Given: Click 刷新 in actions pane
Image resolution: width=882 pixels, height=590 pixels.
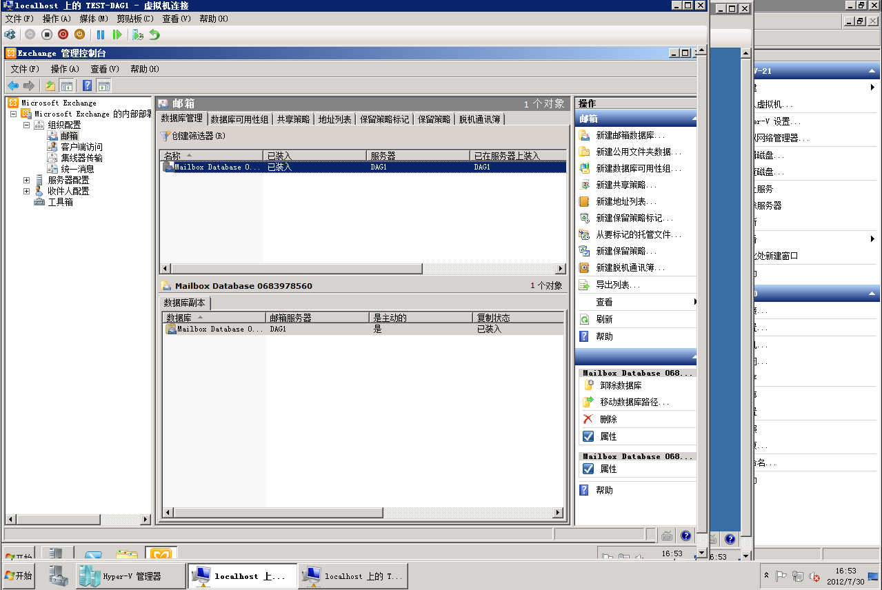Looking at the screenshot, I should click(x=604, y=320).
